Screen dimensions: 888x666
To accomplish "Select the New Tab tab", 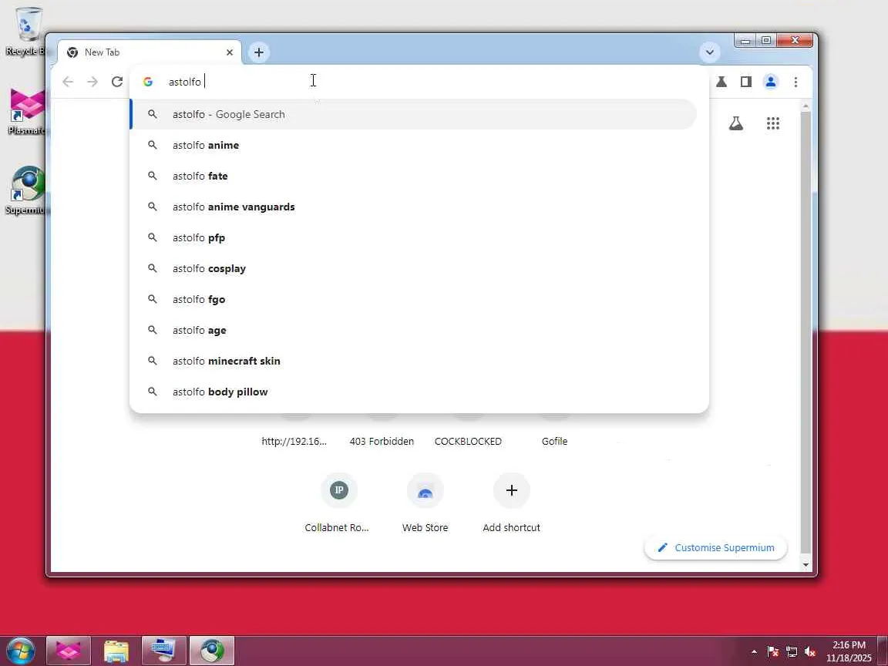I will (x=150, y=52).
